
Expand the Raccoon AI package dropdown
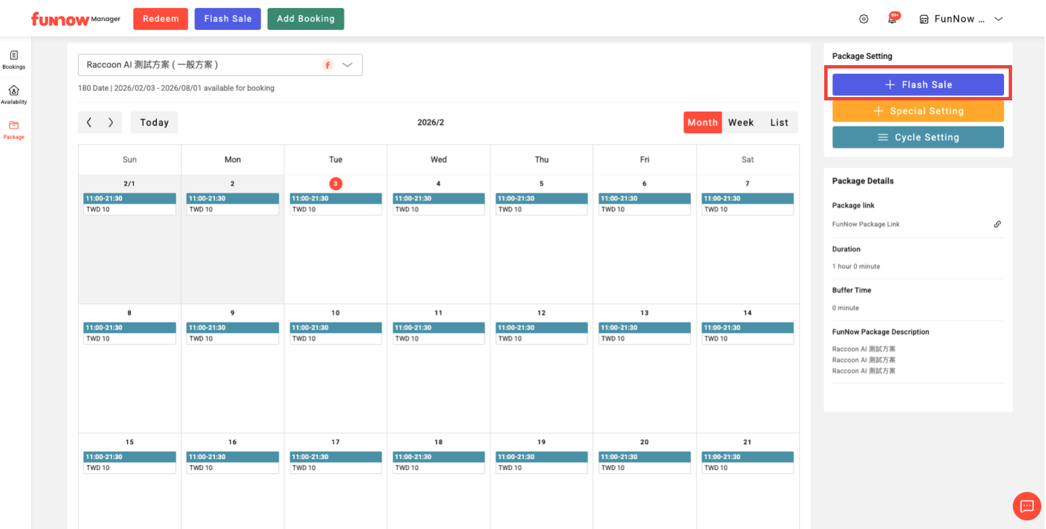(347, 65)
